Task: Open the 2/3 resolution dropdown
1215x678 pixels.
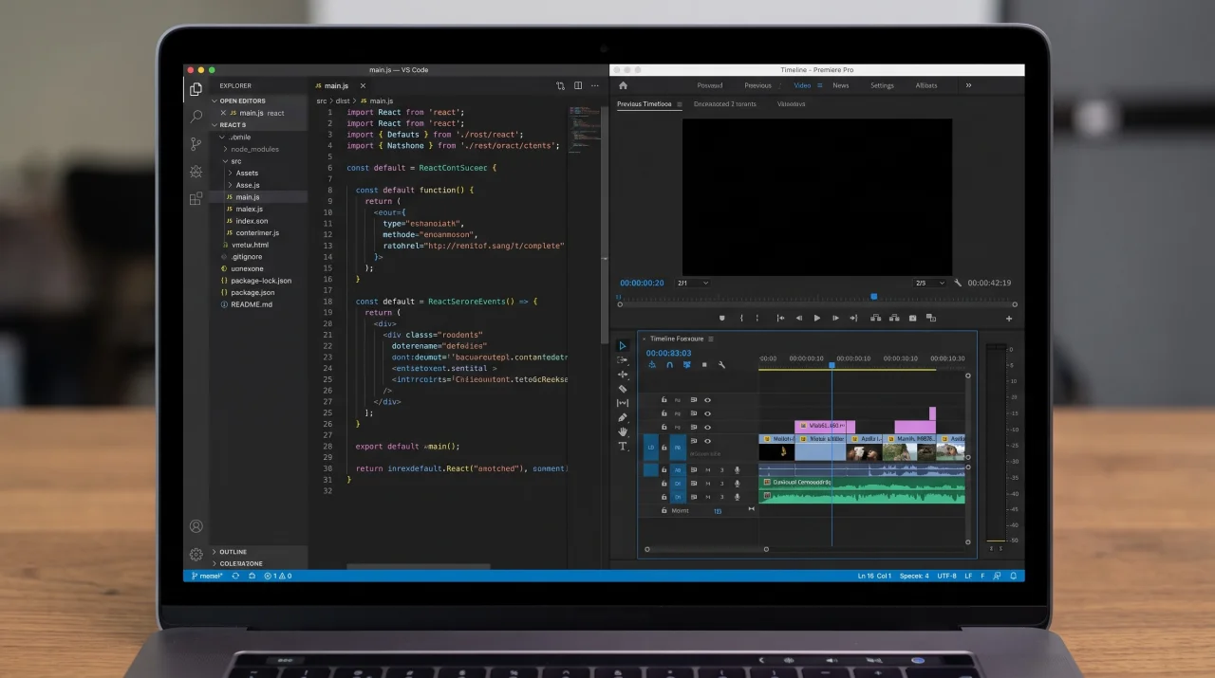Action: point(929,283)
